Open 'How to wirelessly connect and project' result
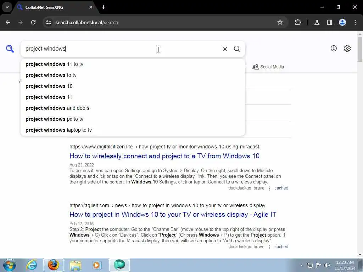 coord(164,156)
